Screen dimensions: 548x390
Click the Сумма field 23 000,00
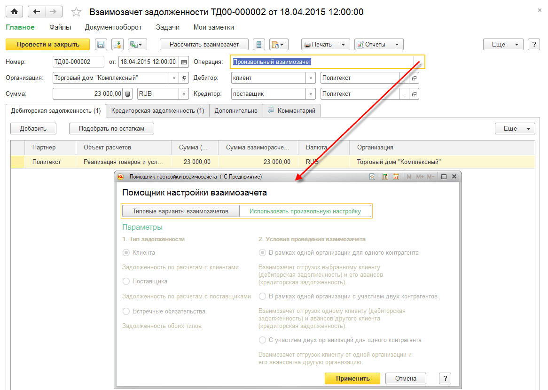(x=88, y=94)
